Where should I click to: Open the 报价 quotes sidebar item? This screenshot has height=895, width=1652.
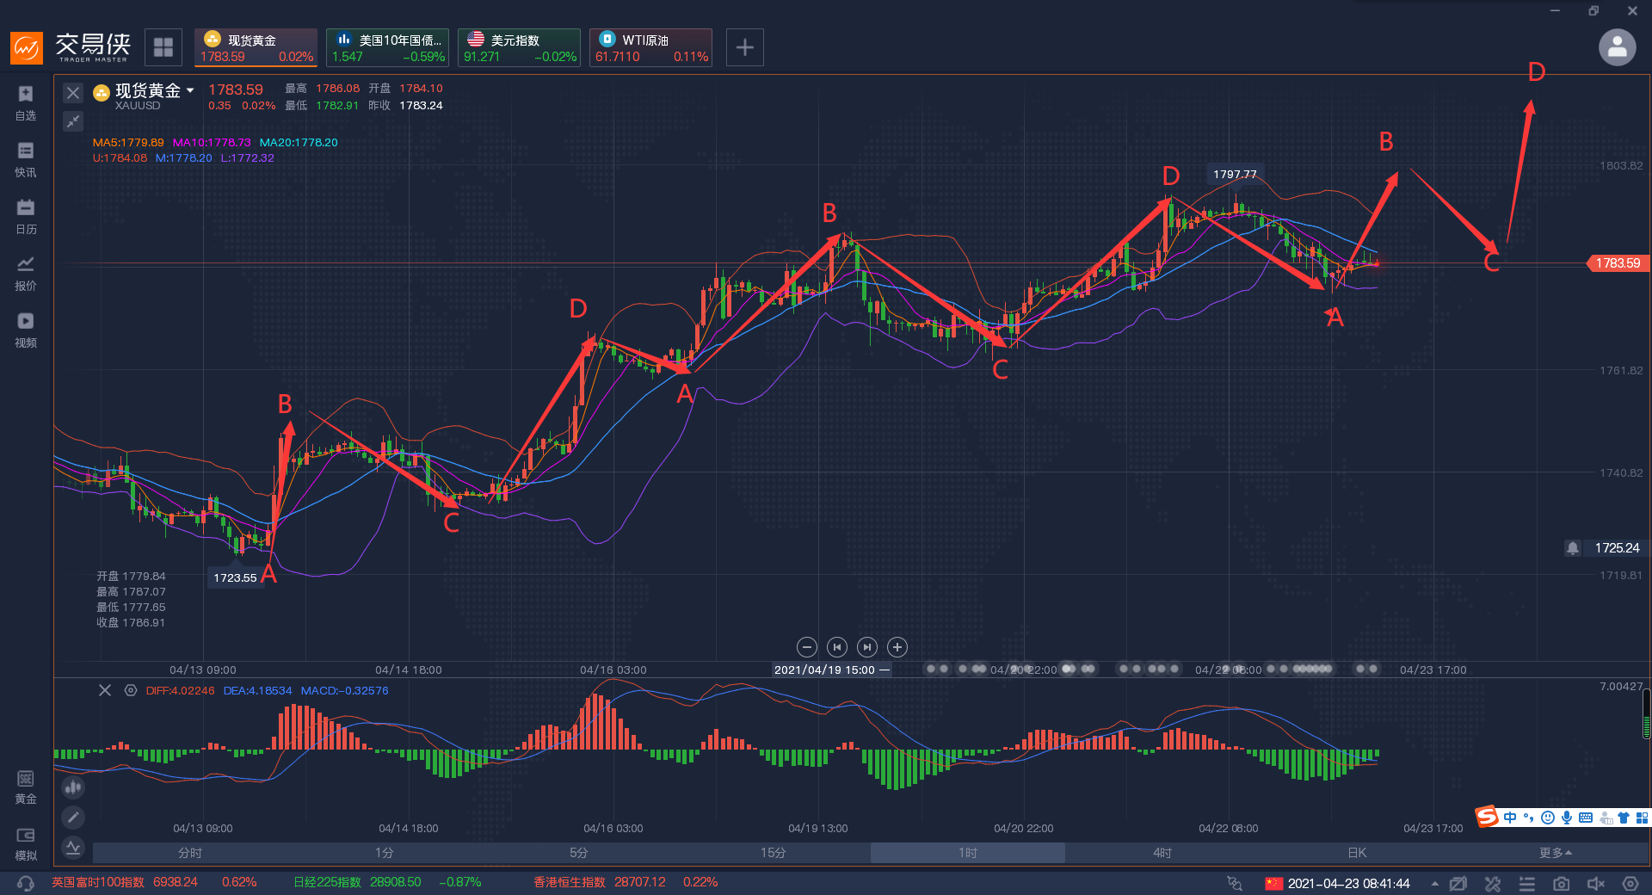click(26, 274)
